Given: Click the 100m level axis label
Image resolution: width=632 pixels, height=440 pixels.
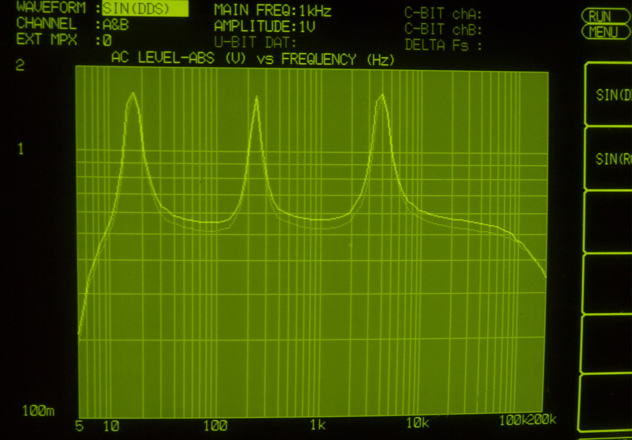Looking at the screenshot, I should (x=38, y=411).
